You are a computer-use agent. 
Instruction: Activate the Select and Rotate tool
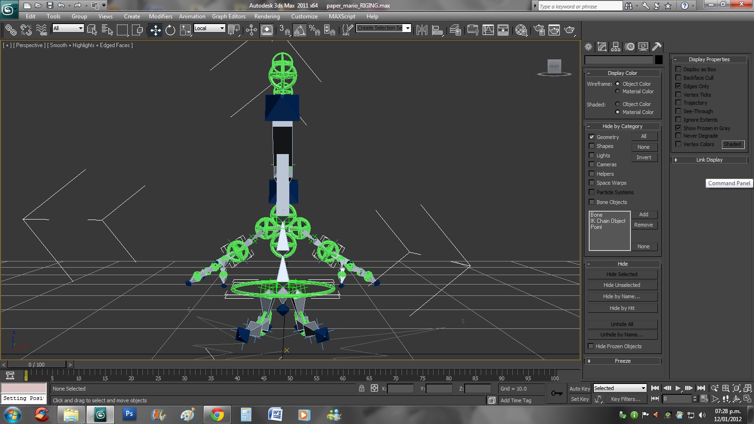pos(170,30)
